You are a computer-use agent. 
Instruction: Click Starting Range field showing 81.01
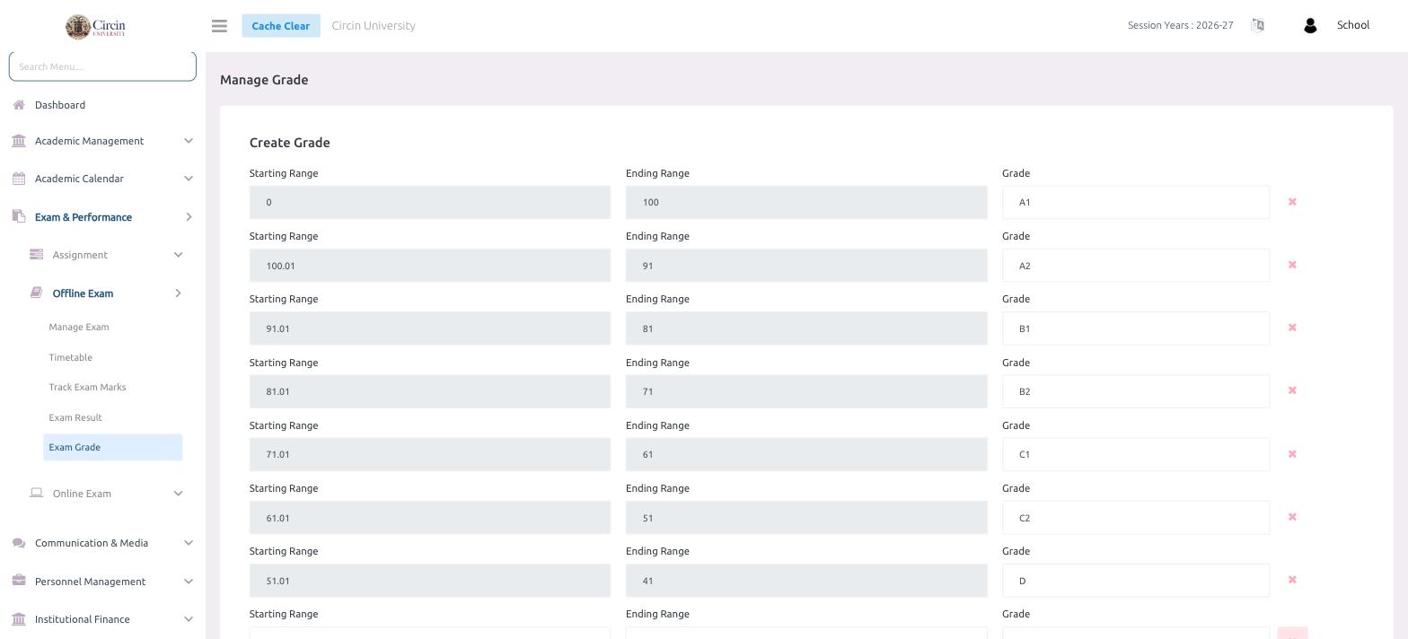(x=430, y=391)
